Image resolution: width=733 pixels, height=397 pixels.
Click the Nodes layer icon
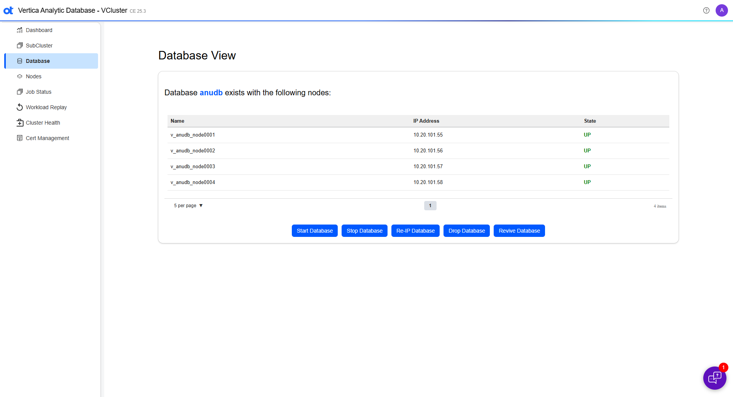(20, 76)
